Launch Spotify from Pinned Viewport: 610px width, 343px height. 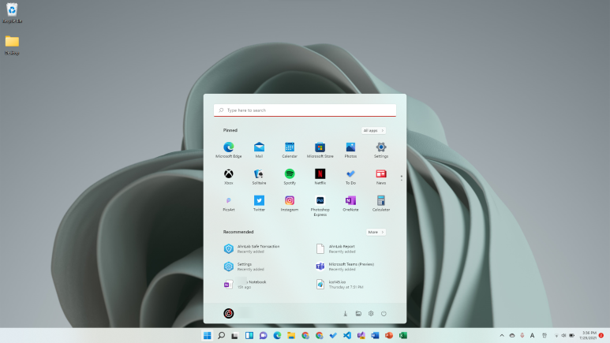[290, 177]
